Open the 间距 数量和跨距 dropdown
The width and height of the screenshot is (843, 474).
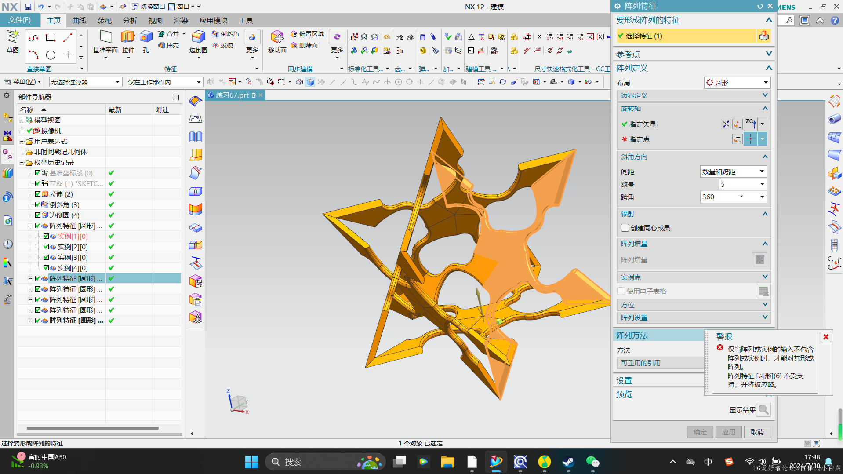(733, 171)
